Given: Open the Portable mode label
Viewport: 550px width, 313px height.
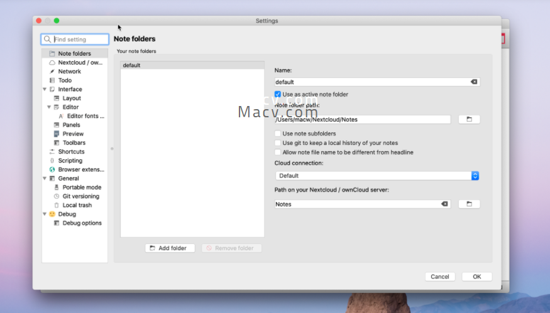Looking at the screenshot, I should [82, 188].
